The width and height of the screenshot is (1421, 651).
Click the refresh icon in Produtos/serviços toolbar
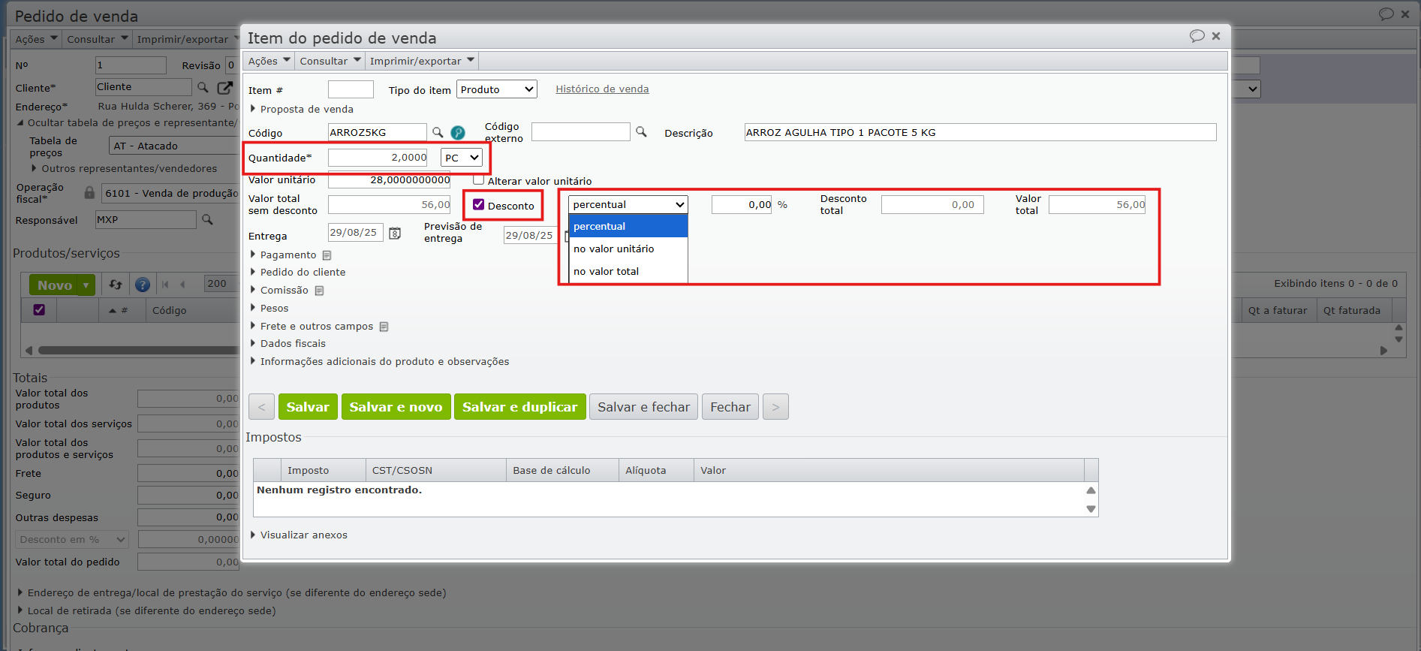point(116,285)
